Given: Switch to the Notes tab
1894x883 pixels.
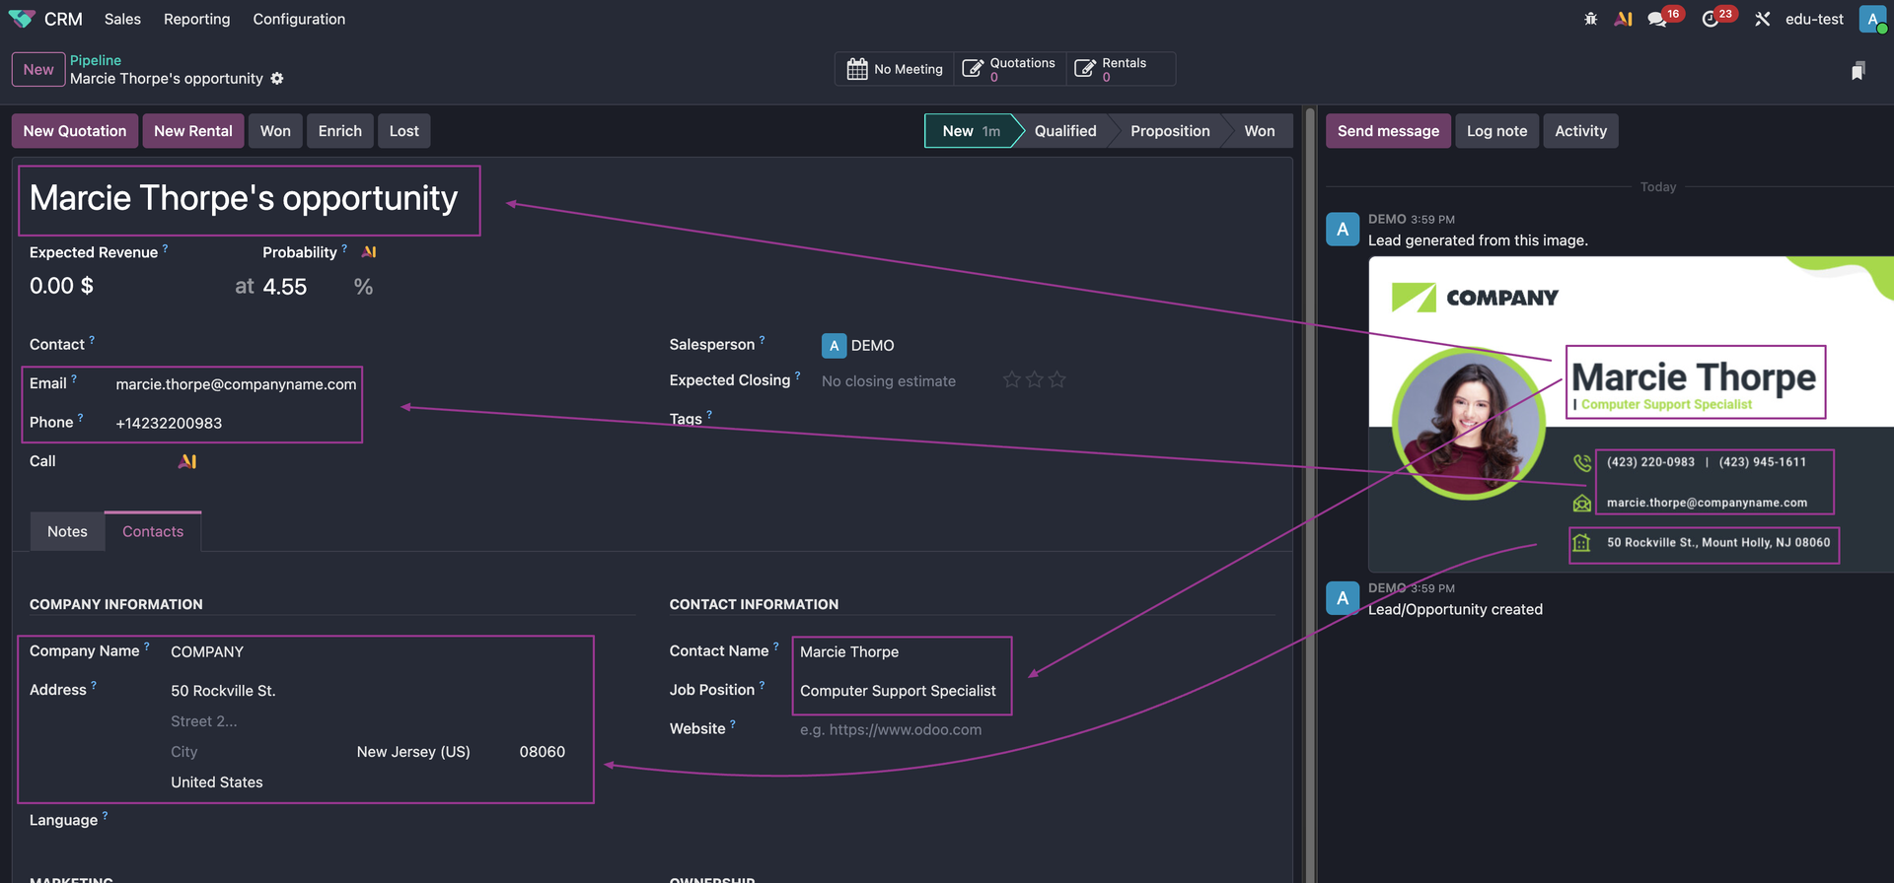Looking at the screenshot, I should (67, 531).
